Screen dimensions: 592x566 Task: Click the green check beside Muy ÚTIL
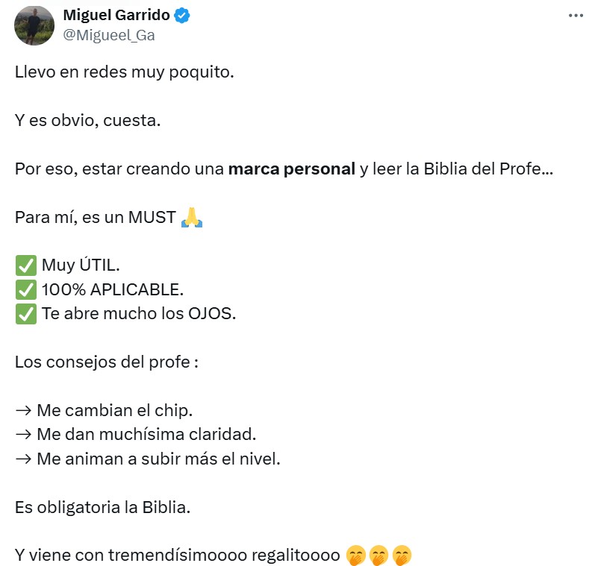(25, 265)
